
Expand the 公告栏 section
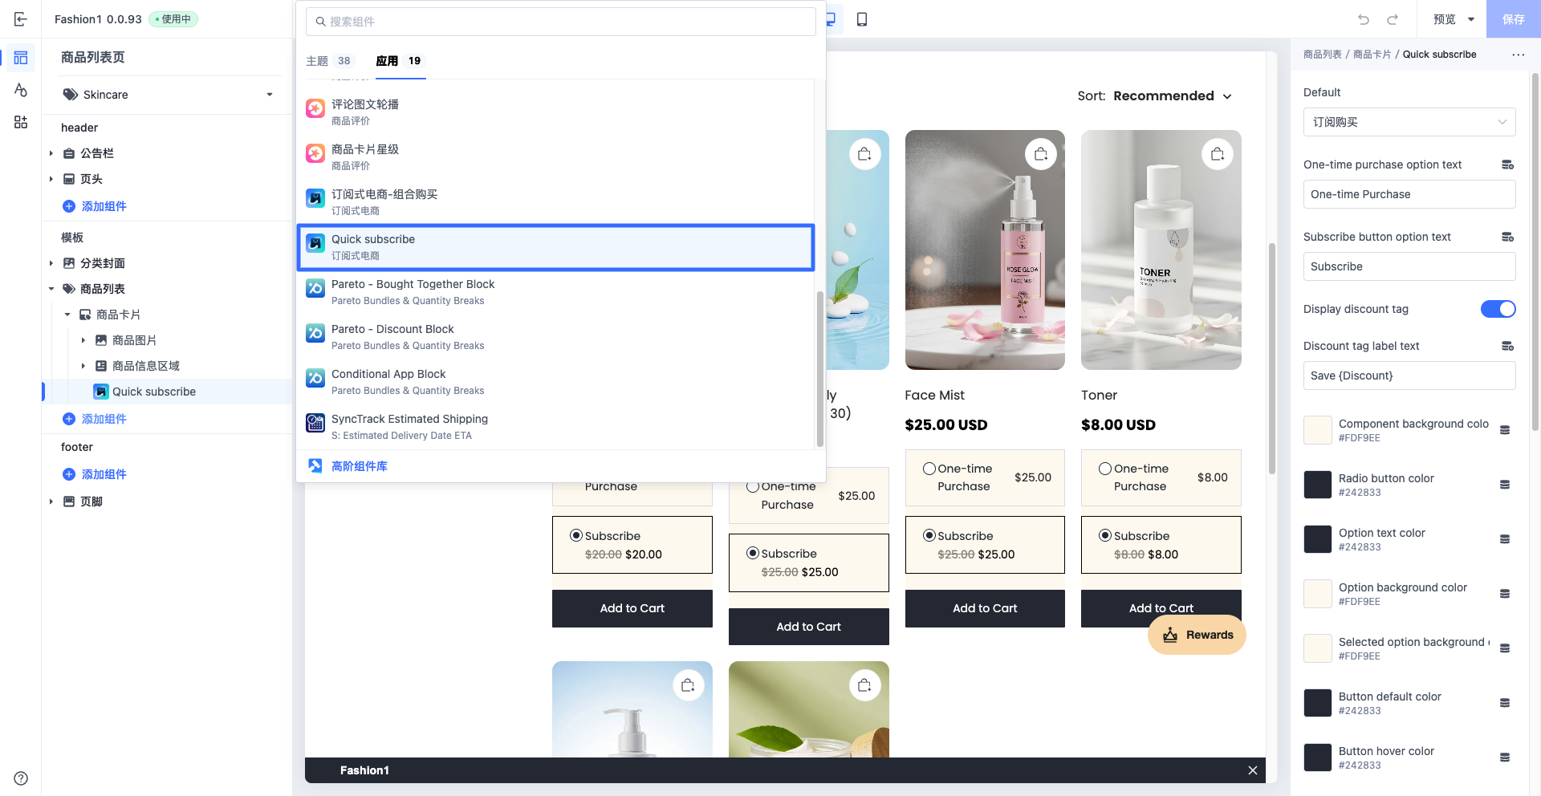point(51,153)
